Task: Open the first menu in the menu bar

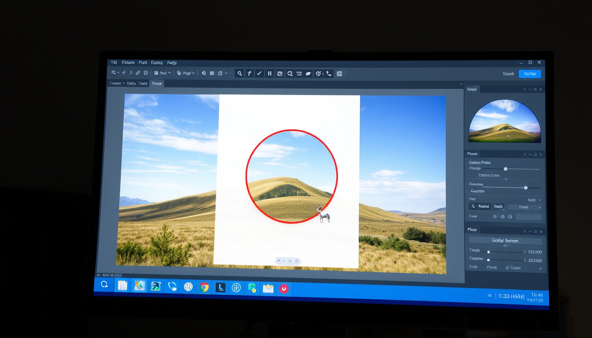Action: [x=114, y=62]
